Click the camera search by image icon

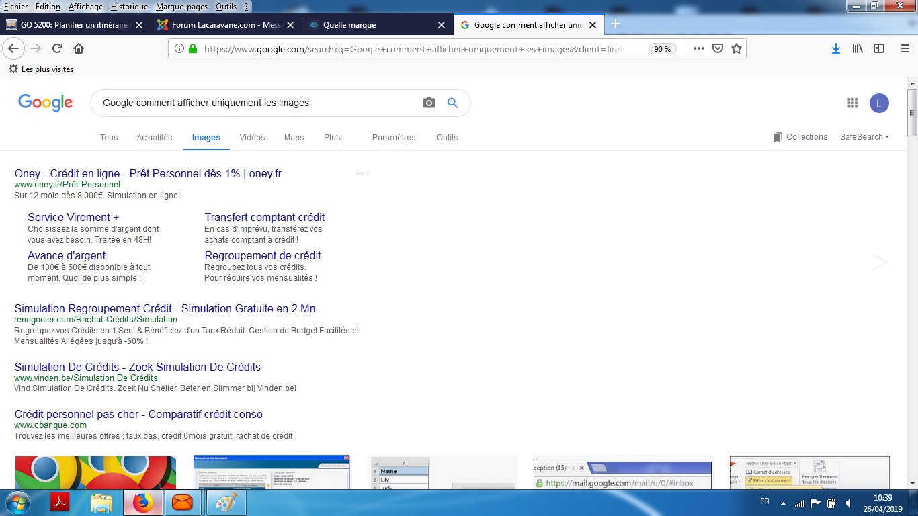point(429,103)
